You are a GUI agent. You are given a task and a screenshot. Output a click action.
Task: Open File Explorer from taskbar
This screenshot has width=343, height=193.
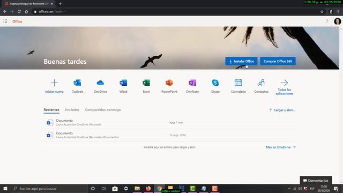(137, 188)
